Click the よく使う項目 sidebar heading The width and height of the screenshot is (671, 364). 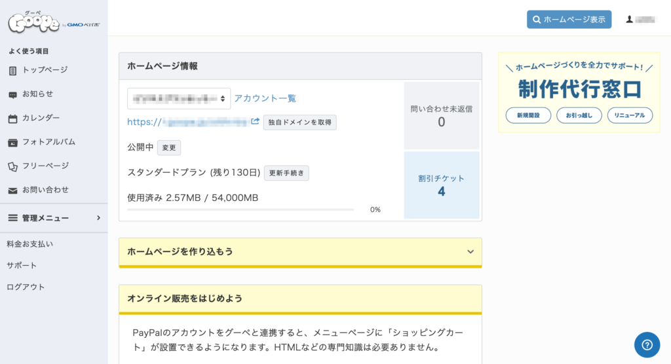tap(29, 51)
